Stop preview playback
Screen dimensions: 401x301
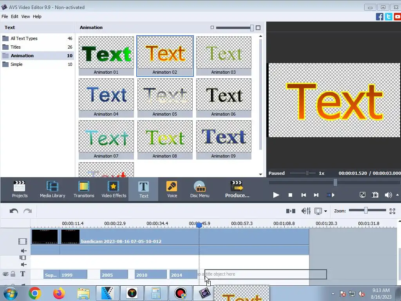pyautogui.click(x=290, y=195)
